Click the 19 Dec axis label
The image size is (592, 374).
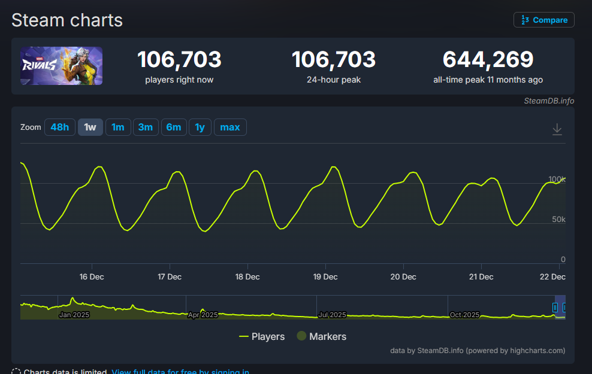[x=325, y=276]
